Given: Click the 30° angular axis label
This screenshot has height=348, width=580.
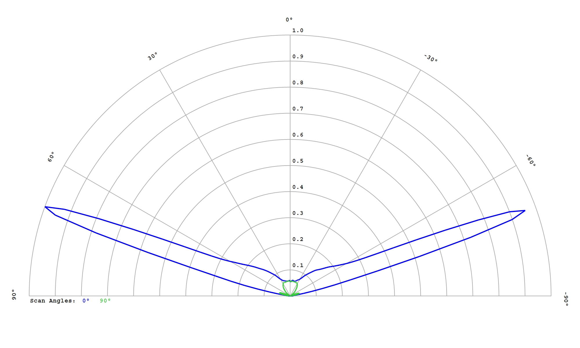Looking at the screenshot, I should pos(153,56).
